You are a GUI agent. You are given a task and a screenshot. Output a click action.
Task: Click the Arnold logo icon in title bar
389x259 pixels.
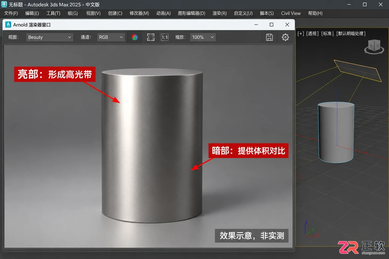pos(8,25)
